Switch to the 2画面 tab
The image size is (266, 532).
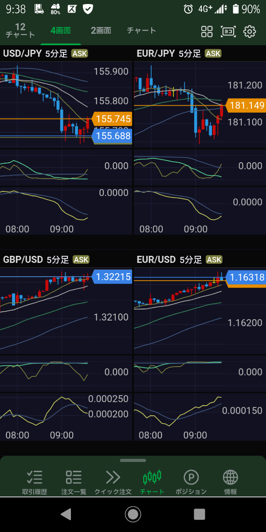click(x=101, y=31)
